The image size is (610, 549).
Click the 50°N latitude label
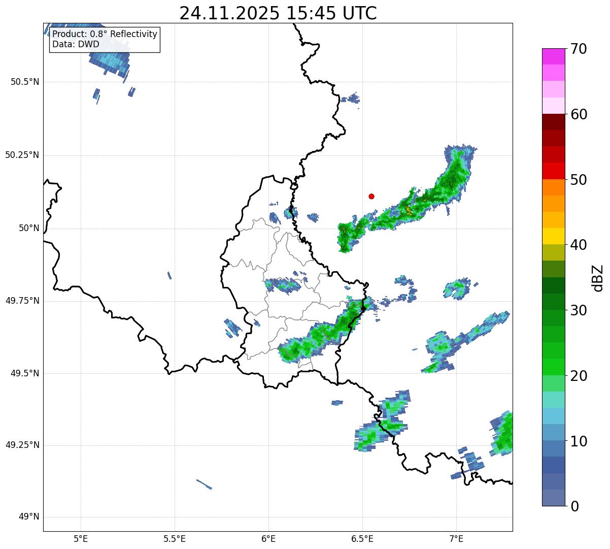click(29, 228)
